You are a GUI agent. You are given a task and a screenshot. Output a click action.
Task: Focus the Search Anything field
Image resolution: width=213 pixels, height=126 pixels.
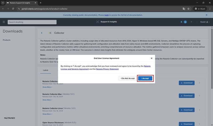coord(32,22)
